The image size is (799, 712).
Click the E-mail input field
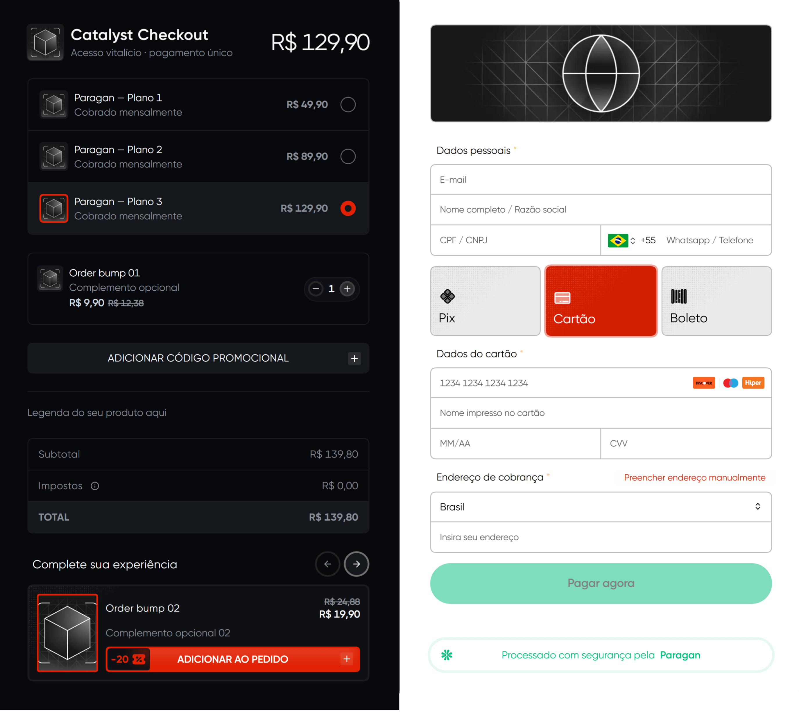[601, 180]
